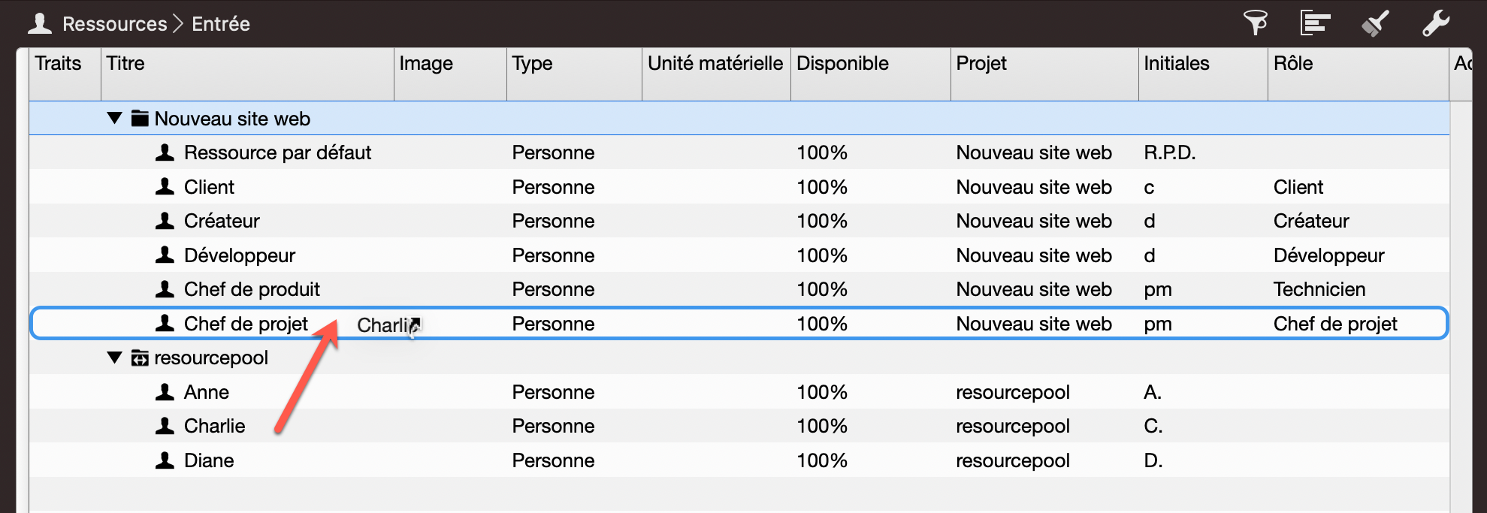This screenshot has height=513, width=1487.
Task: Click the Disponible column header
Action: [842, 64]
